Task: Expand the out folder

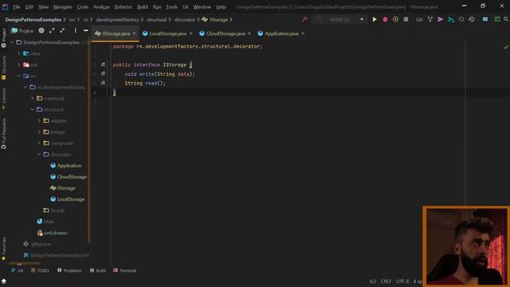Action: pos(19,65)
